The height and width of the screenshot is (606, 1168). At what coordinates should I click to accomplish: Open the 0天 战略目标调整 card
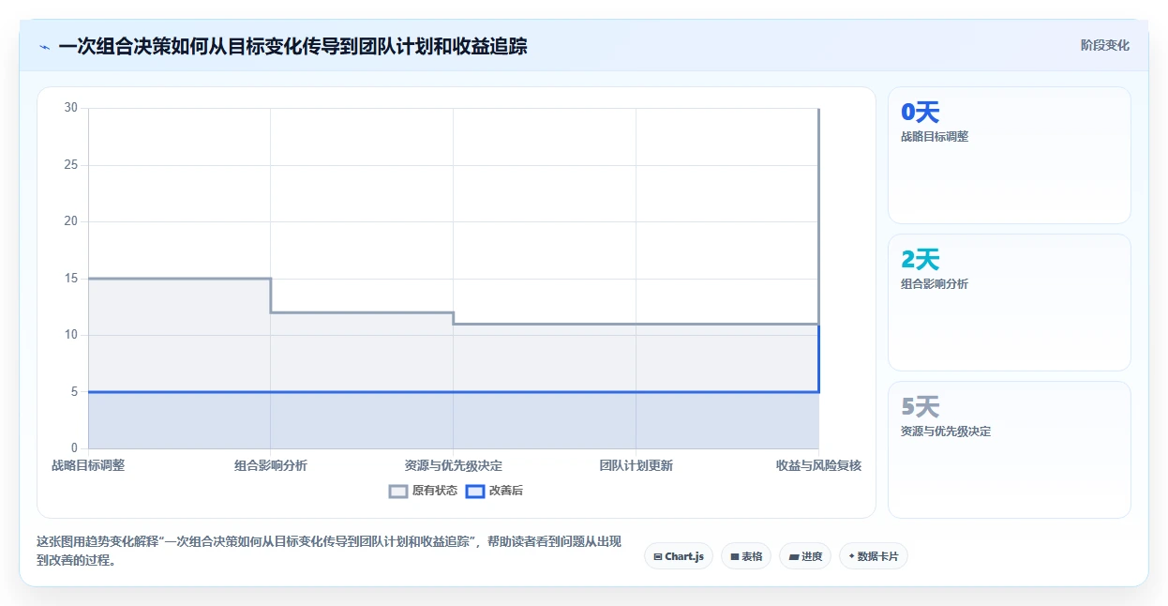coord(1010,155)
